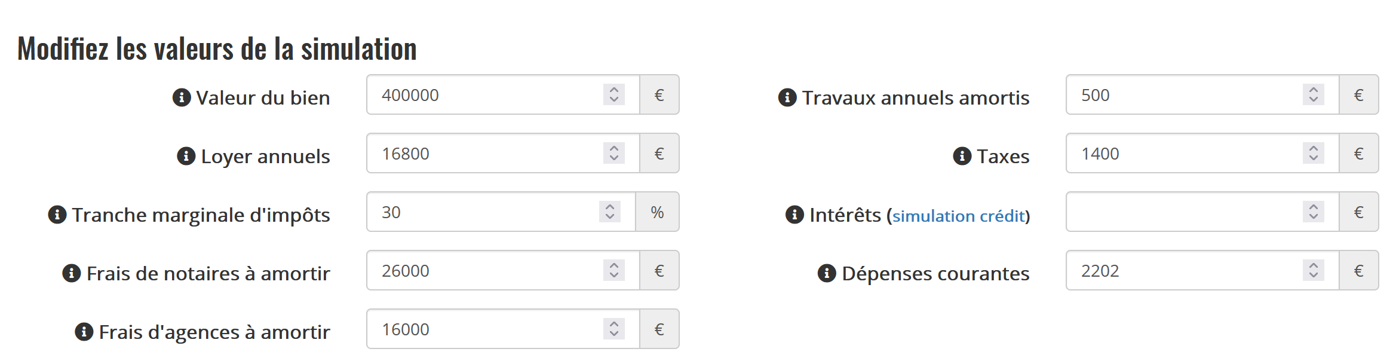Click info icon for Frais de notaires
Viewport: 1399px width, 361px height.
[x=72, y=273]
